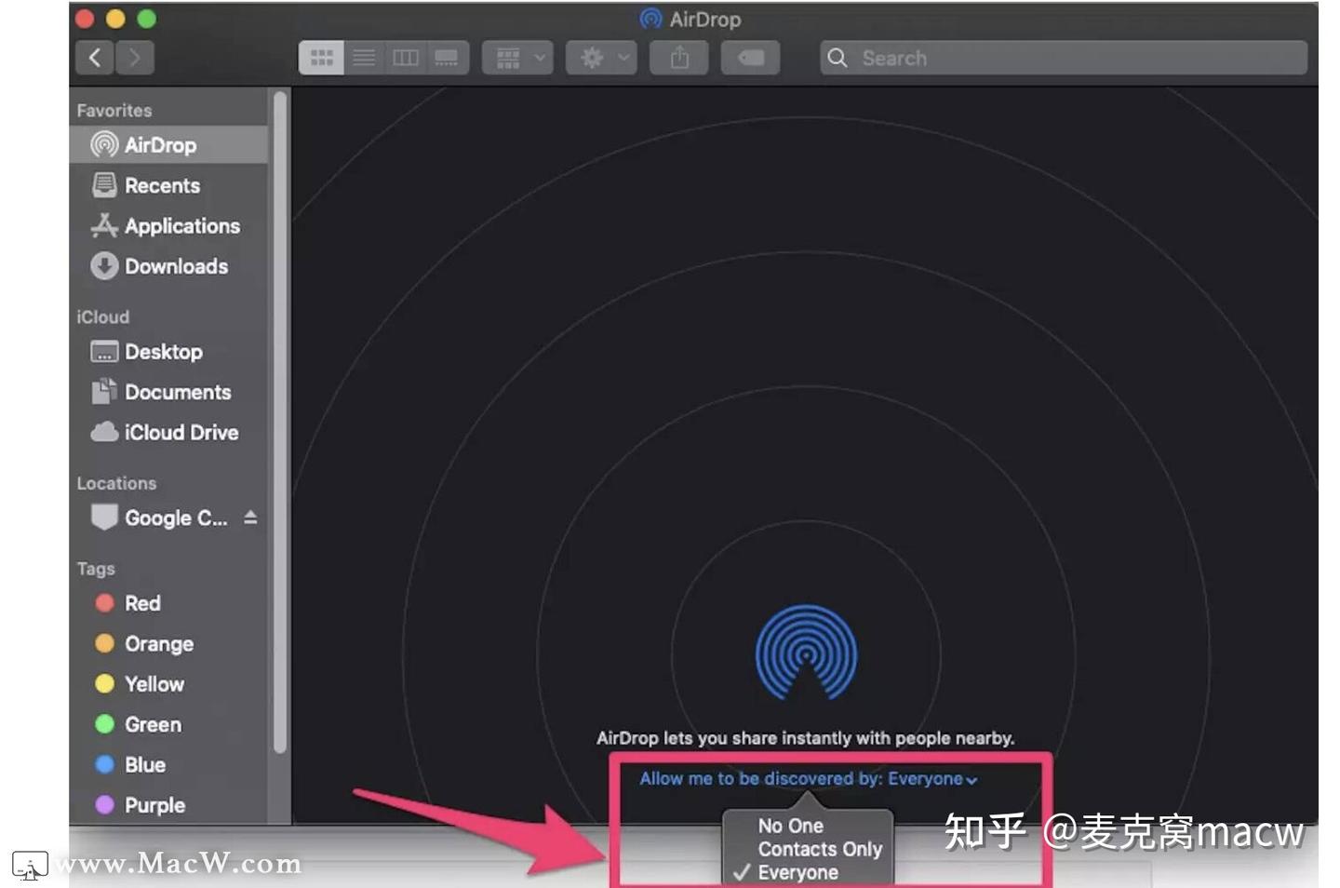Select the Yellow tag

[x=168, y=684]
